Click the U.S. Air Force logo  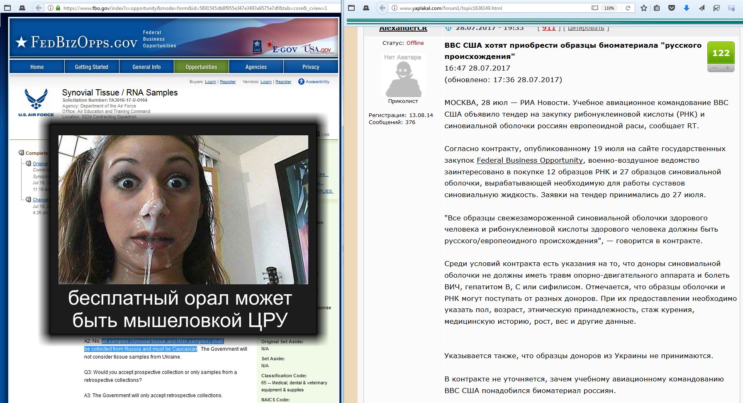pos(36,103)
